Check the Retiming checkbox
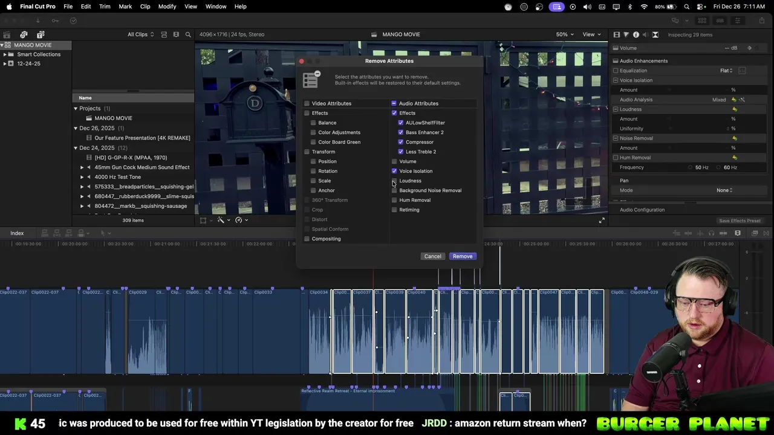774x435 pixels. 394,210
